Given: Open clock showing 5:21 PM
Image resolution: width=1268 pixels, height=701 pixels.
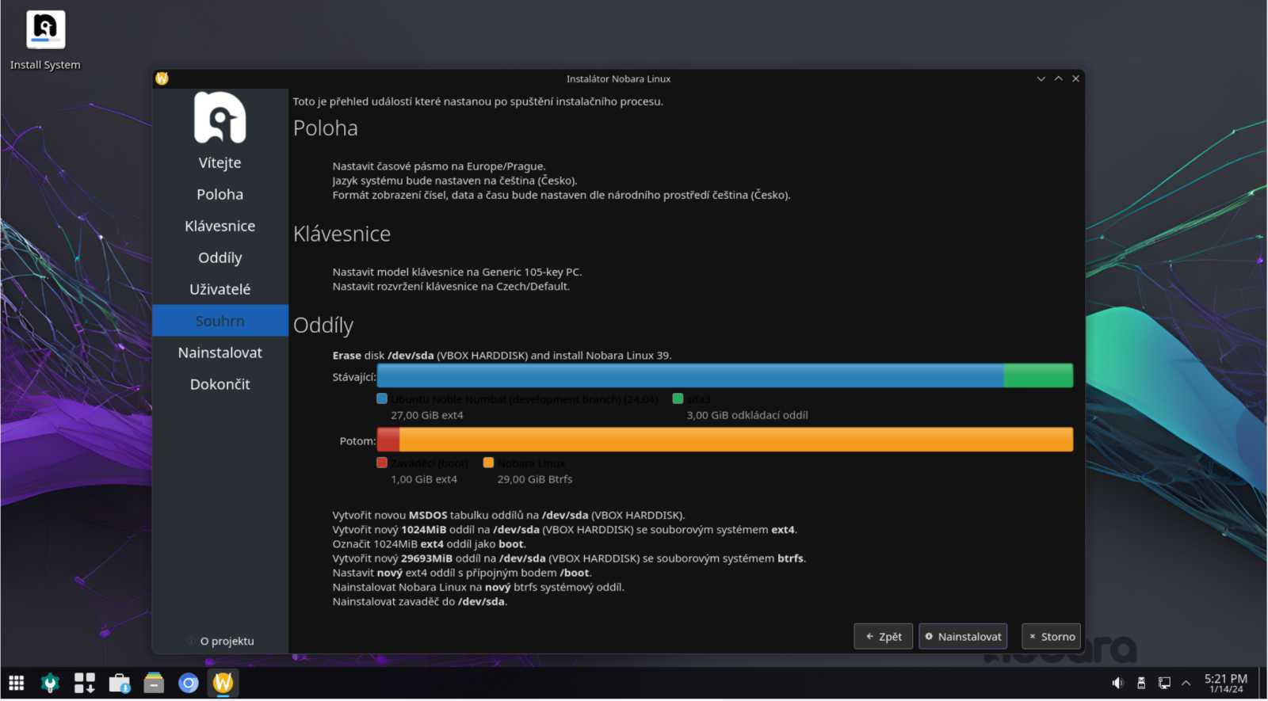Looking at the screenshot, I should [x=1226, y=683].
